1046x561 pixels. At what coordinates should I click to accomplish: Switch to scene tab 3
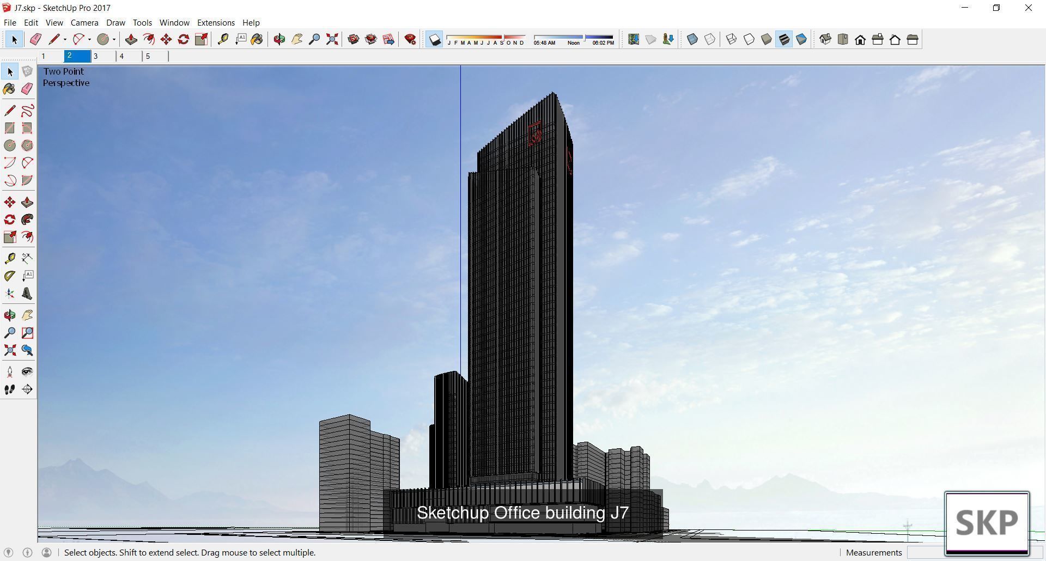coord(104,56)
